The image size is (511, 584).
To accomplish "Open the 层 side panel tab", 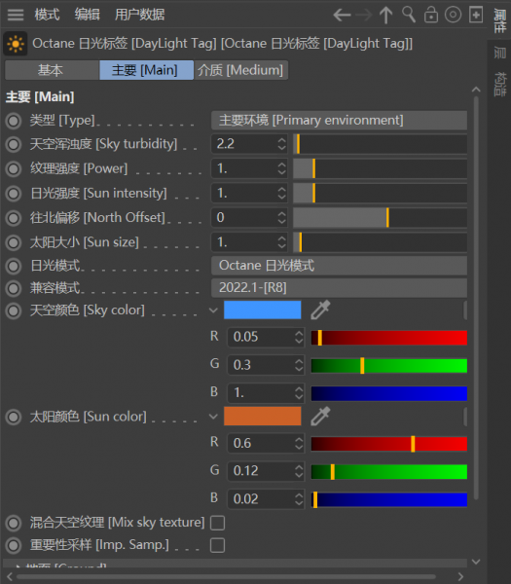I will coord(499,53).
